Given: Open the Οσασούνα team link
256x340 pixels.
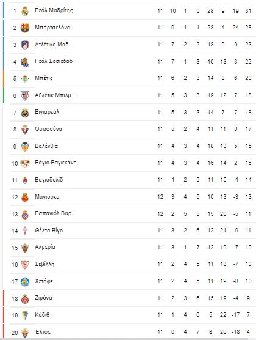Looking at the screenshot, I should tap(48, 129).
